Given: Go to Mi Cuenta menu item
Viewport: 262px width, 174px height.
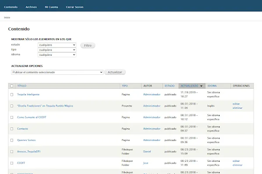Looking at the screenshot, I should (51, 7).
